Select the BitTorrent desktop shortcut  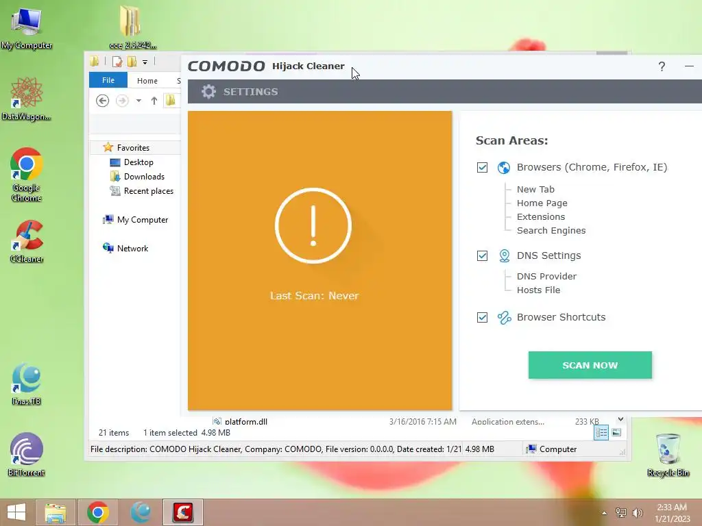pyautogui.click(x=27, y=455)
